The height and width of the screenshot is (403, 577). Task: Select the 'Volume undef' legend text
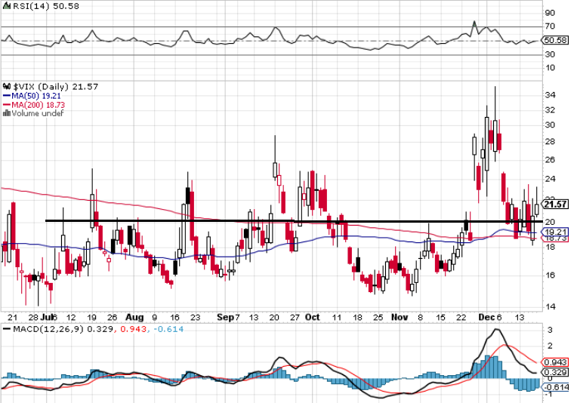point(38,113)
